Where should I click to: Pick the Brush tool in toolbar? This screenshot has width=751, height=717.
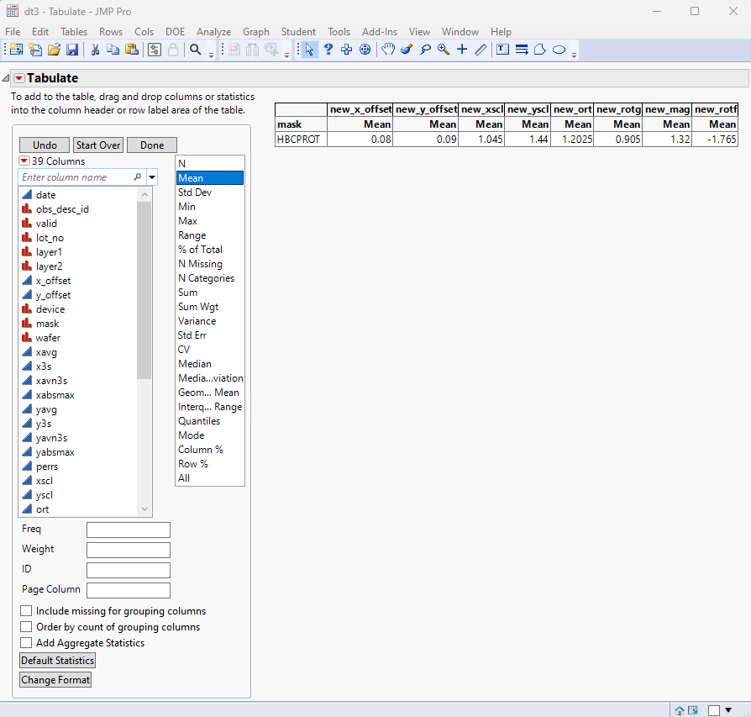(407, 50)
